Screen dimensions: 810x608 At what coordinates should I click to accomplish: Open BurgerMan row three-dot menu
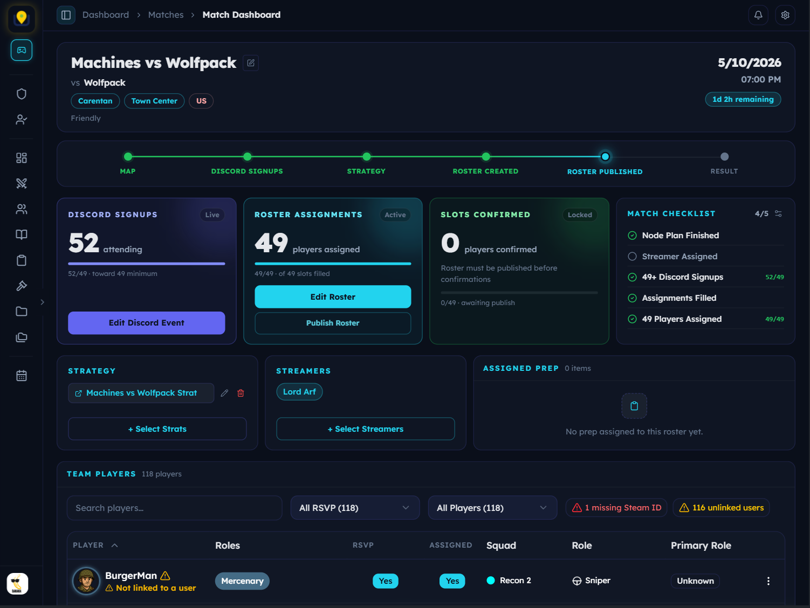768,581
